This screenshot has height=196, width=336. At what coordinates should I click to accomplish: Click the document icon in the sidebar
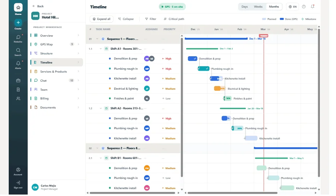pos(18,89)
